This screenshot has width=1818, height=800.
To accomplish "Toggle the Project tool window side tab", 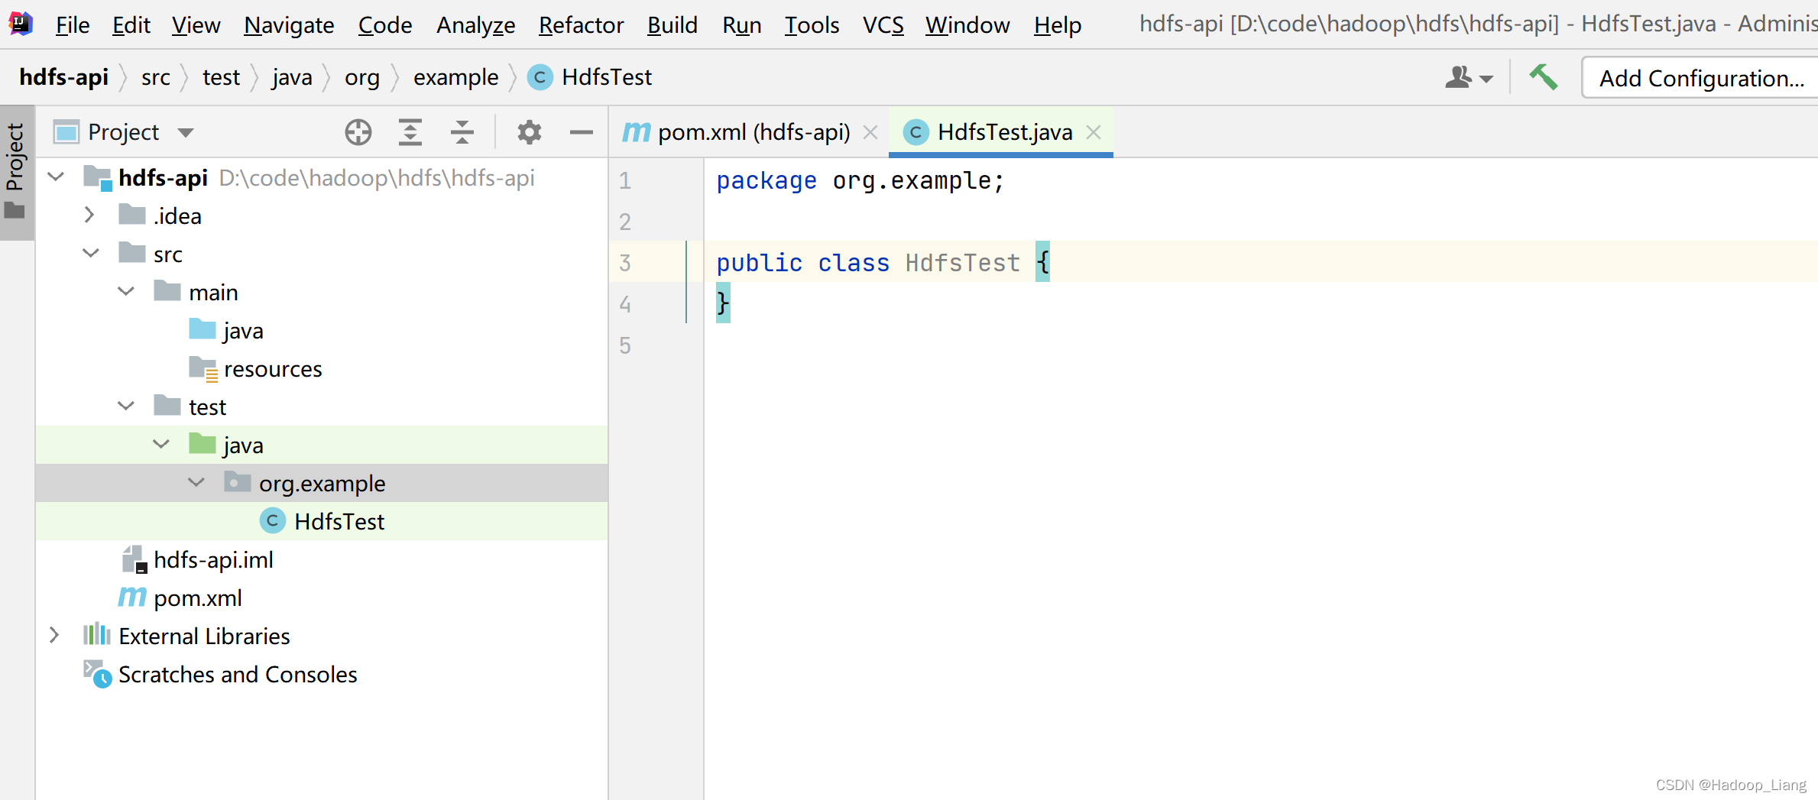I will 16,171.
